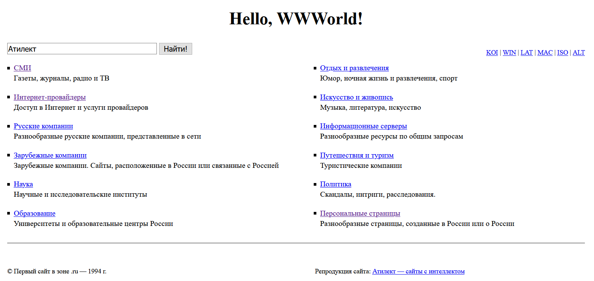Navigate to 'Образование' section

coord(35,214)
